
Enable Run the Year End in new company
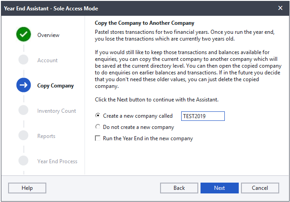coord(98,138)
